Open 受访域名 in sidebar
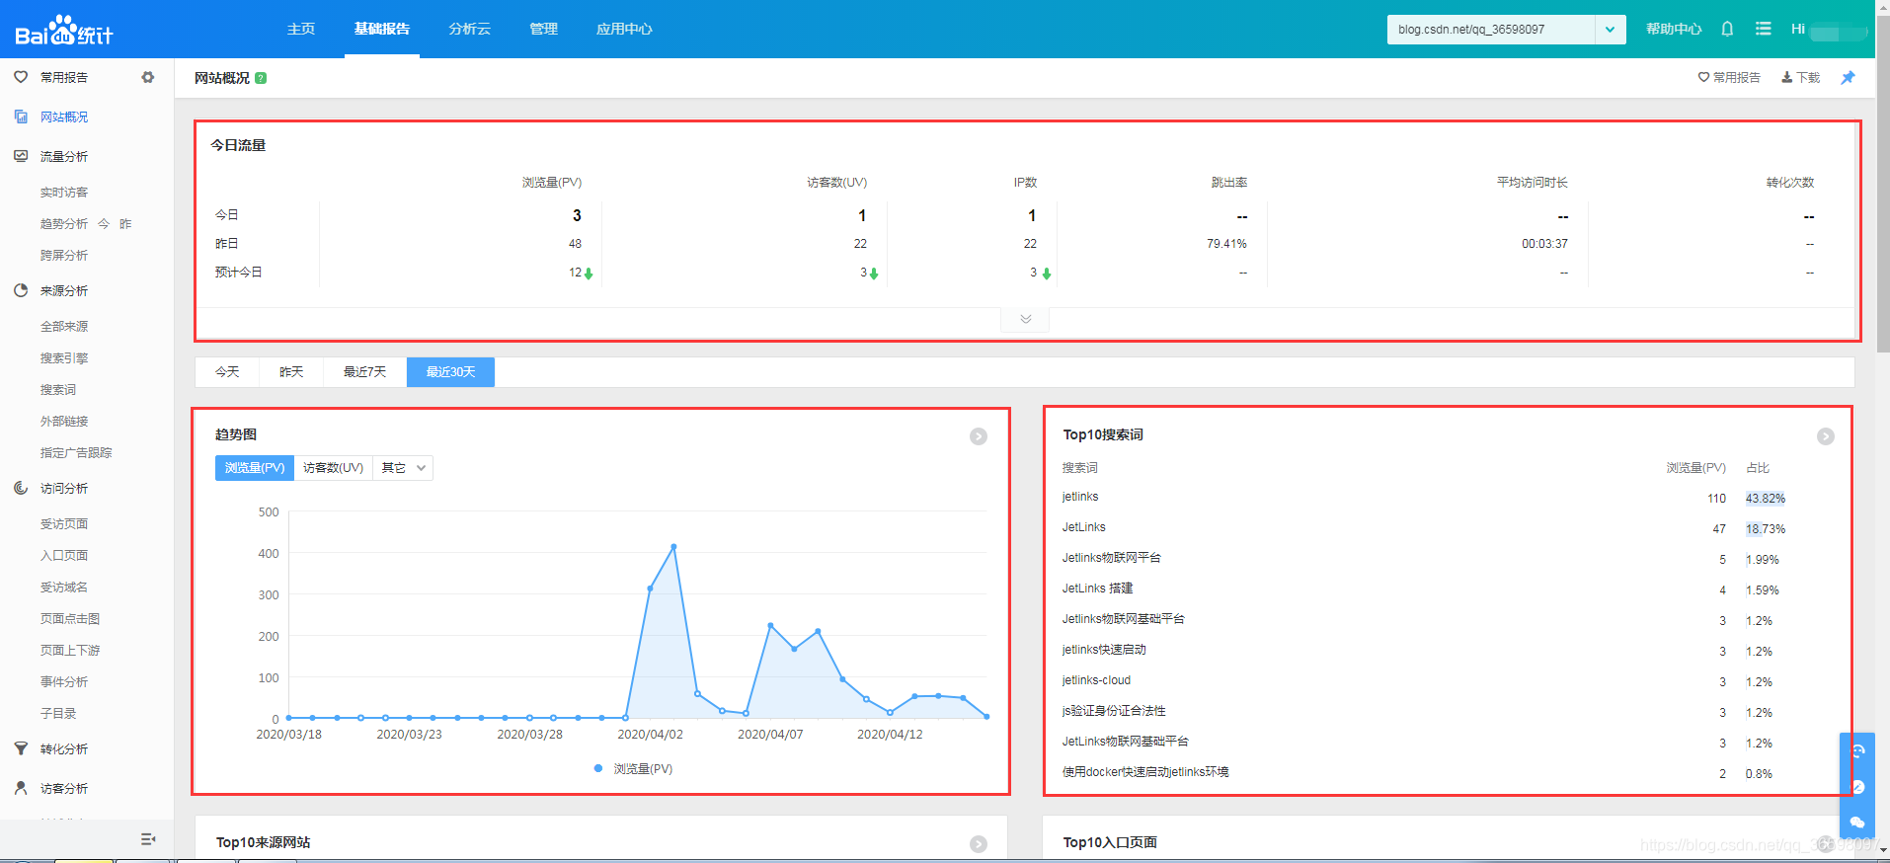This screenshot has height=863, width=1890. pos(64,588)
